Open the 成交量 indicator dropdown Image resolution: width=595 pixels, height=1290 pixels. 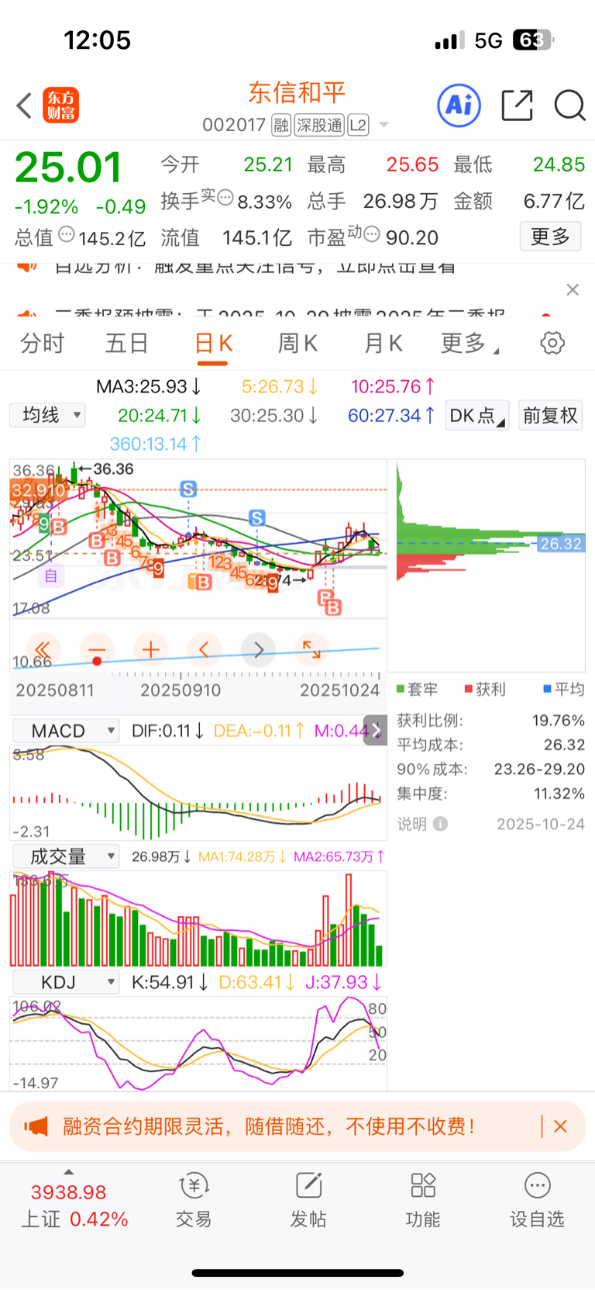(66, 856)
